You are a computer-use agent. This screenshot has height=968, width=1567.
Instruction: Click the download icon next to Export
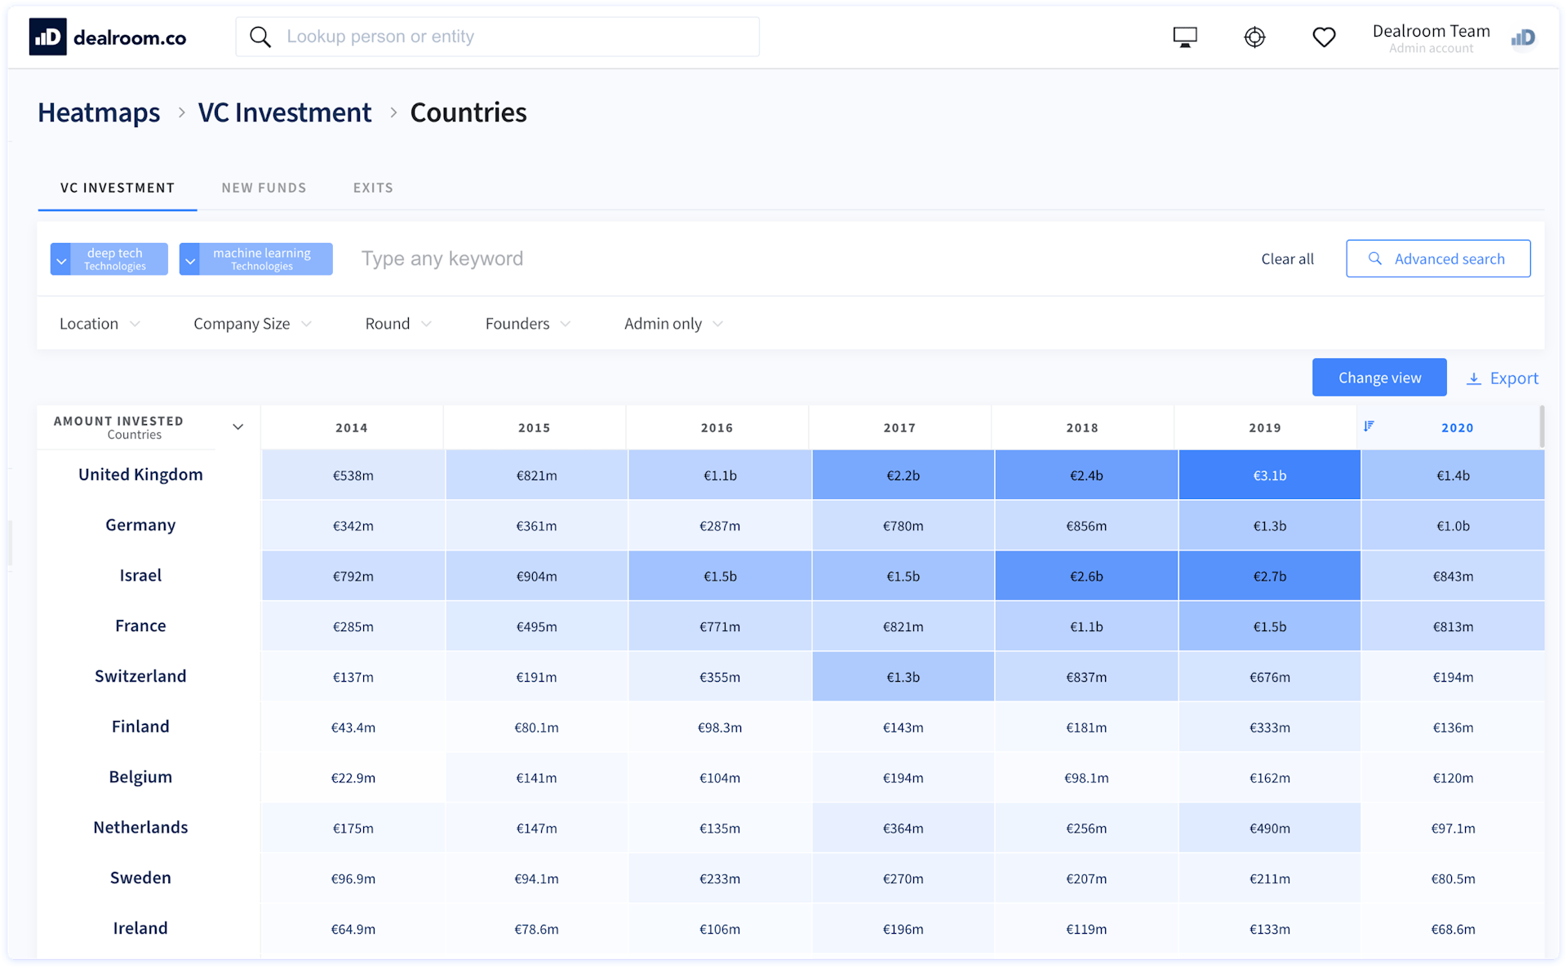pyautogui.click(x=1474, y=378)
